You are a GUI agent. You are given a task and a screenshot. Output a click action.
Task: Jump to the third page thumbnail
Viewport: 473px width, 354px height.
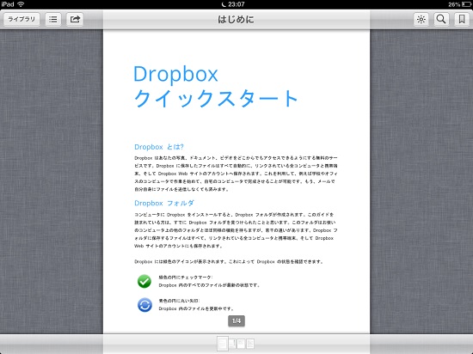241,344
